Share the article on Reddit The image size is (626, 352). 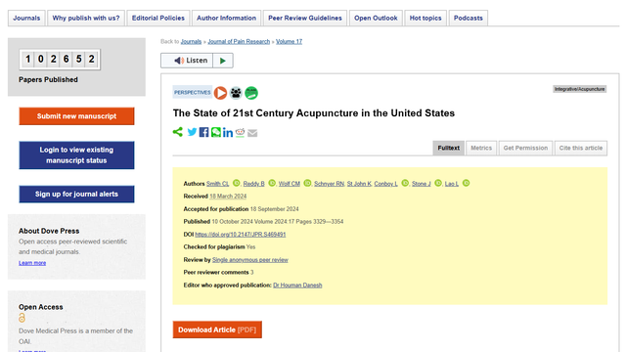coord(240,133)
